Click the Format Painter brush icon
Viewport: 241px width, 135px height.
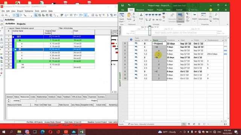(134, 20)
